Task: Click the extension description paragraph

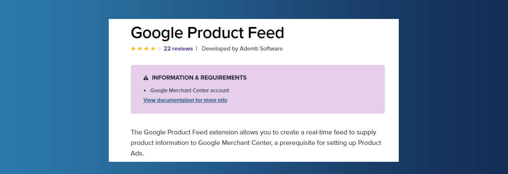Action: click(256, 143)
